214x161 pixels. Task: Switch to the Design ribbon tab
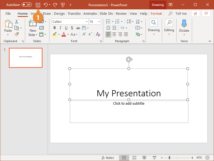pyautogui.click(x=59, y=13)
